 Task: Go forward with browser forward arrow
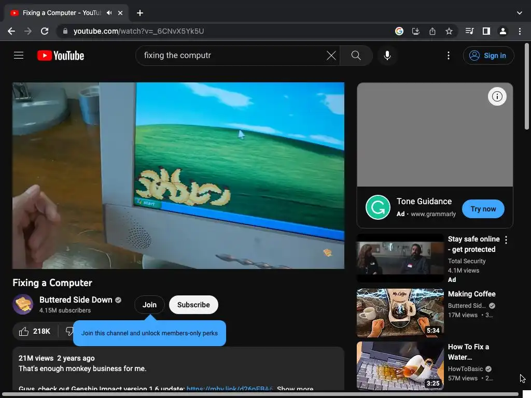28,31
